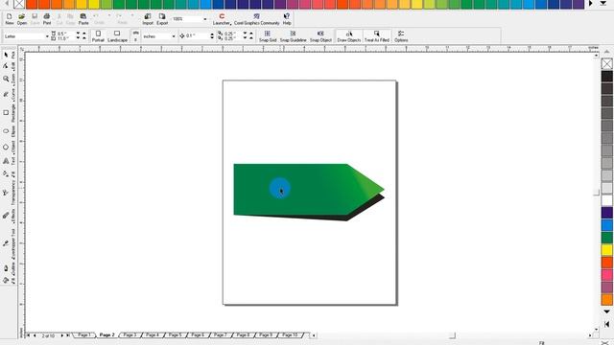Click the page height 11.0" field

tap(66, 38)
